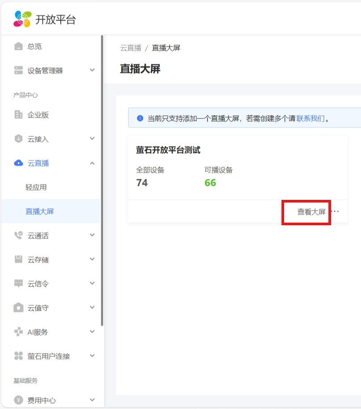This screenshot has height=409, width=361.
Task: Click the 云通话 phone icon
Action: click(x=18, y=235)
